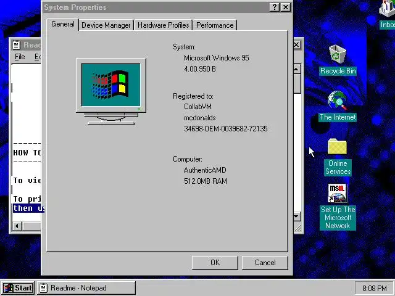Open the File menu in Readme Notepad
395x296 pixels.
(20, 57)
